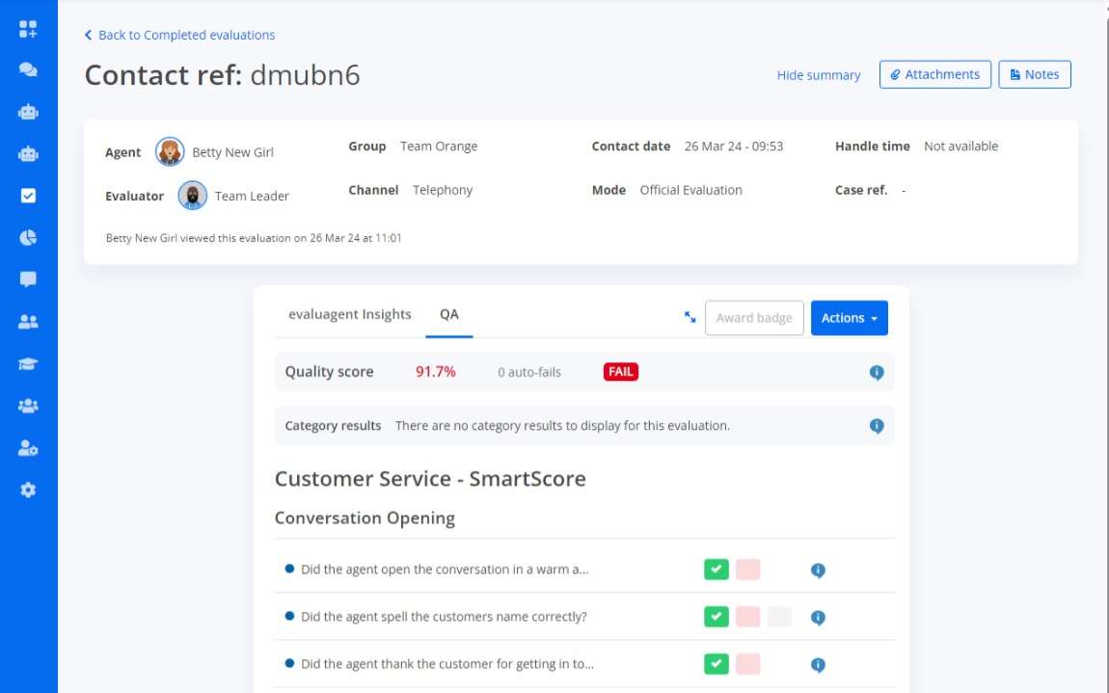1109x693 pixels.
Task: Click the Team Leader evaluator avatar
Action: click(192, 196)
